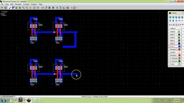Open the Help menu
Image resolution: width=184 pixels, height=103 pixels.
click(40, 4)
